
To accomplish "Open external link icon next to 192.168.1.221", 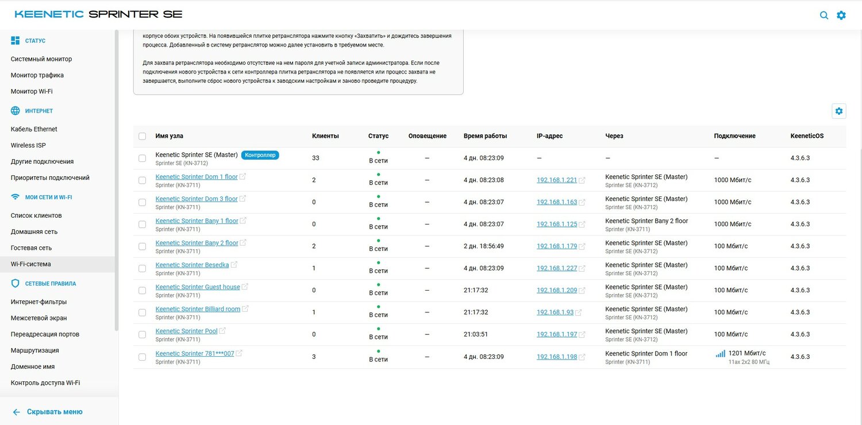I will click(x=582, y=180).
